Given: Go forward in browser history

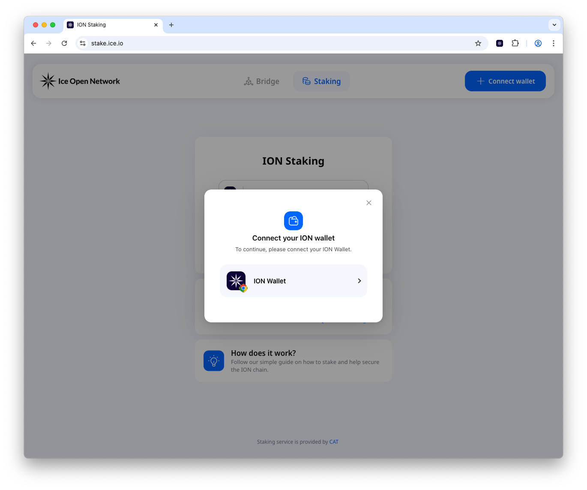Looking at the screenshot, I should [49, 43].
